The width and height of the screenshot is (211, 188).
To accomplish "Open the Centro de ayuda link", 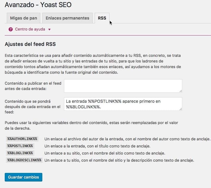I will click(x=30, y=29).
